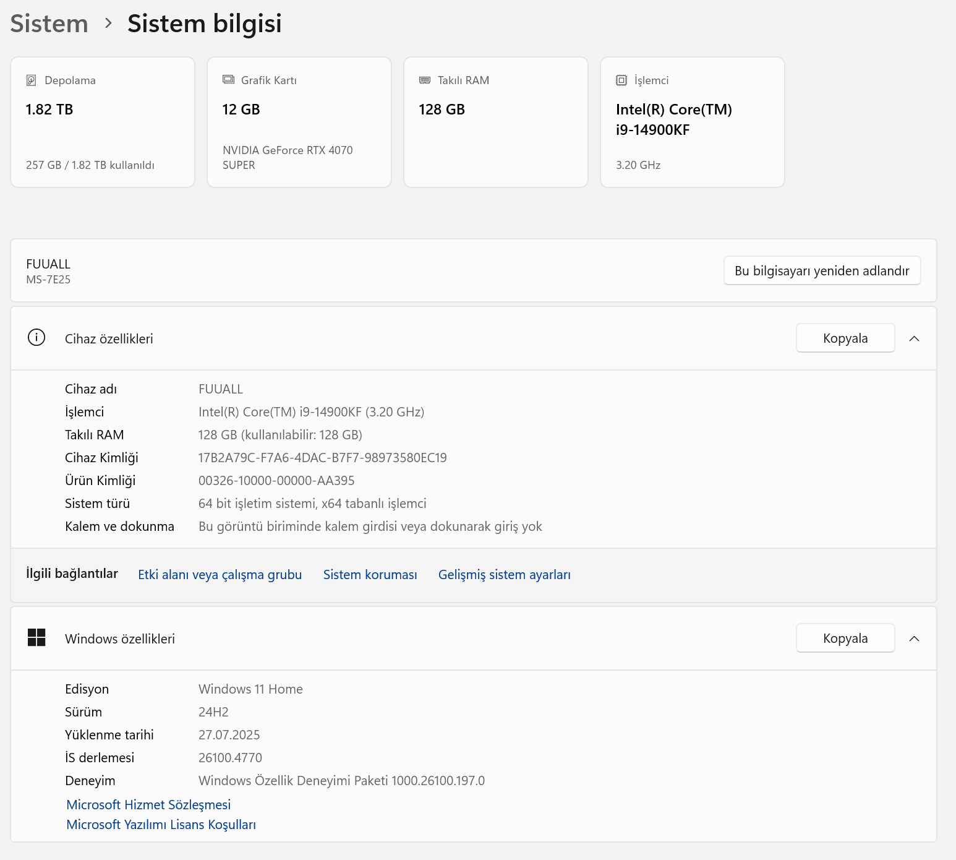This screenshot has width=956, height=860.
Task: Click the Kalem ve dokunma value text
Action: pos(370,527)
